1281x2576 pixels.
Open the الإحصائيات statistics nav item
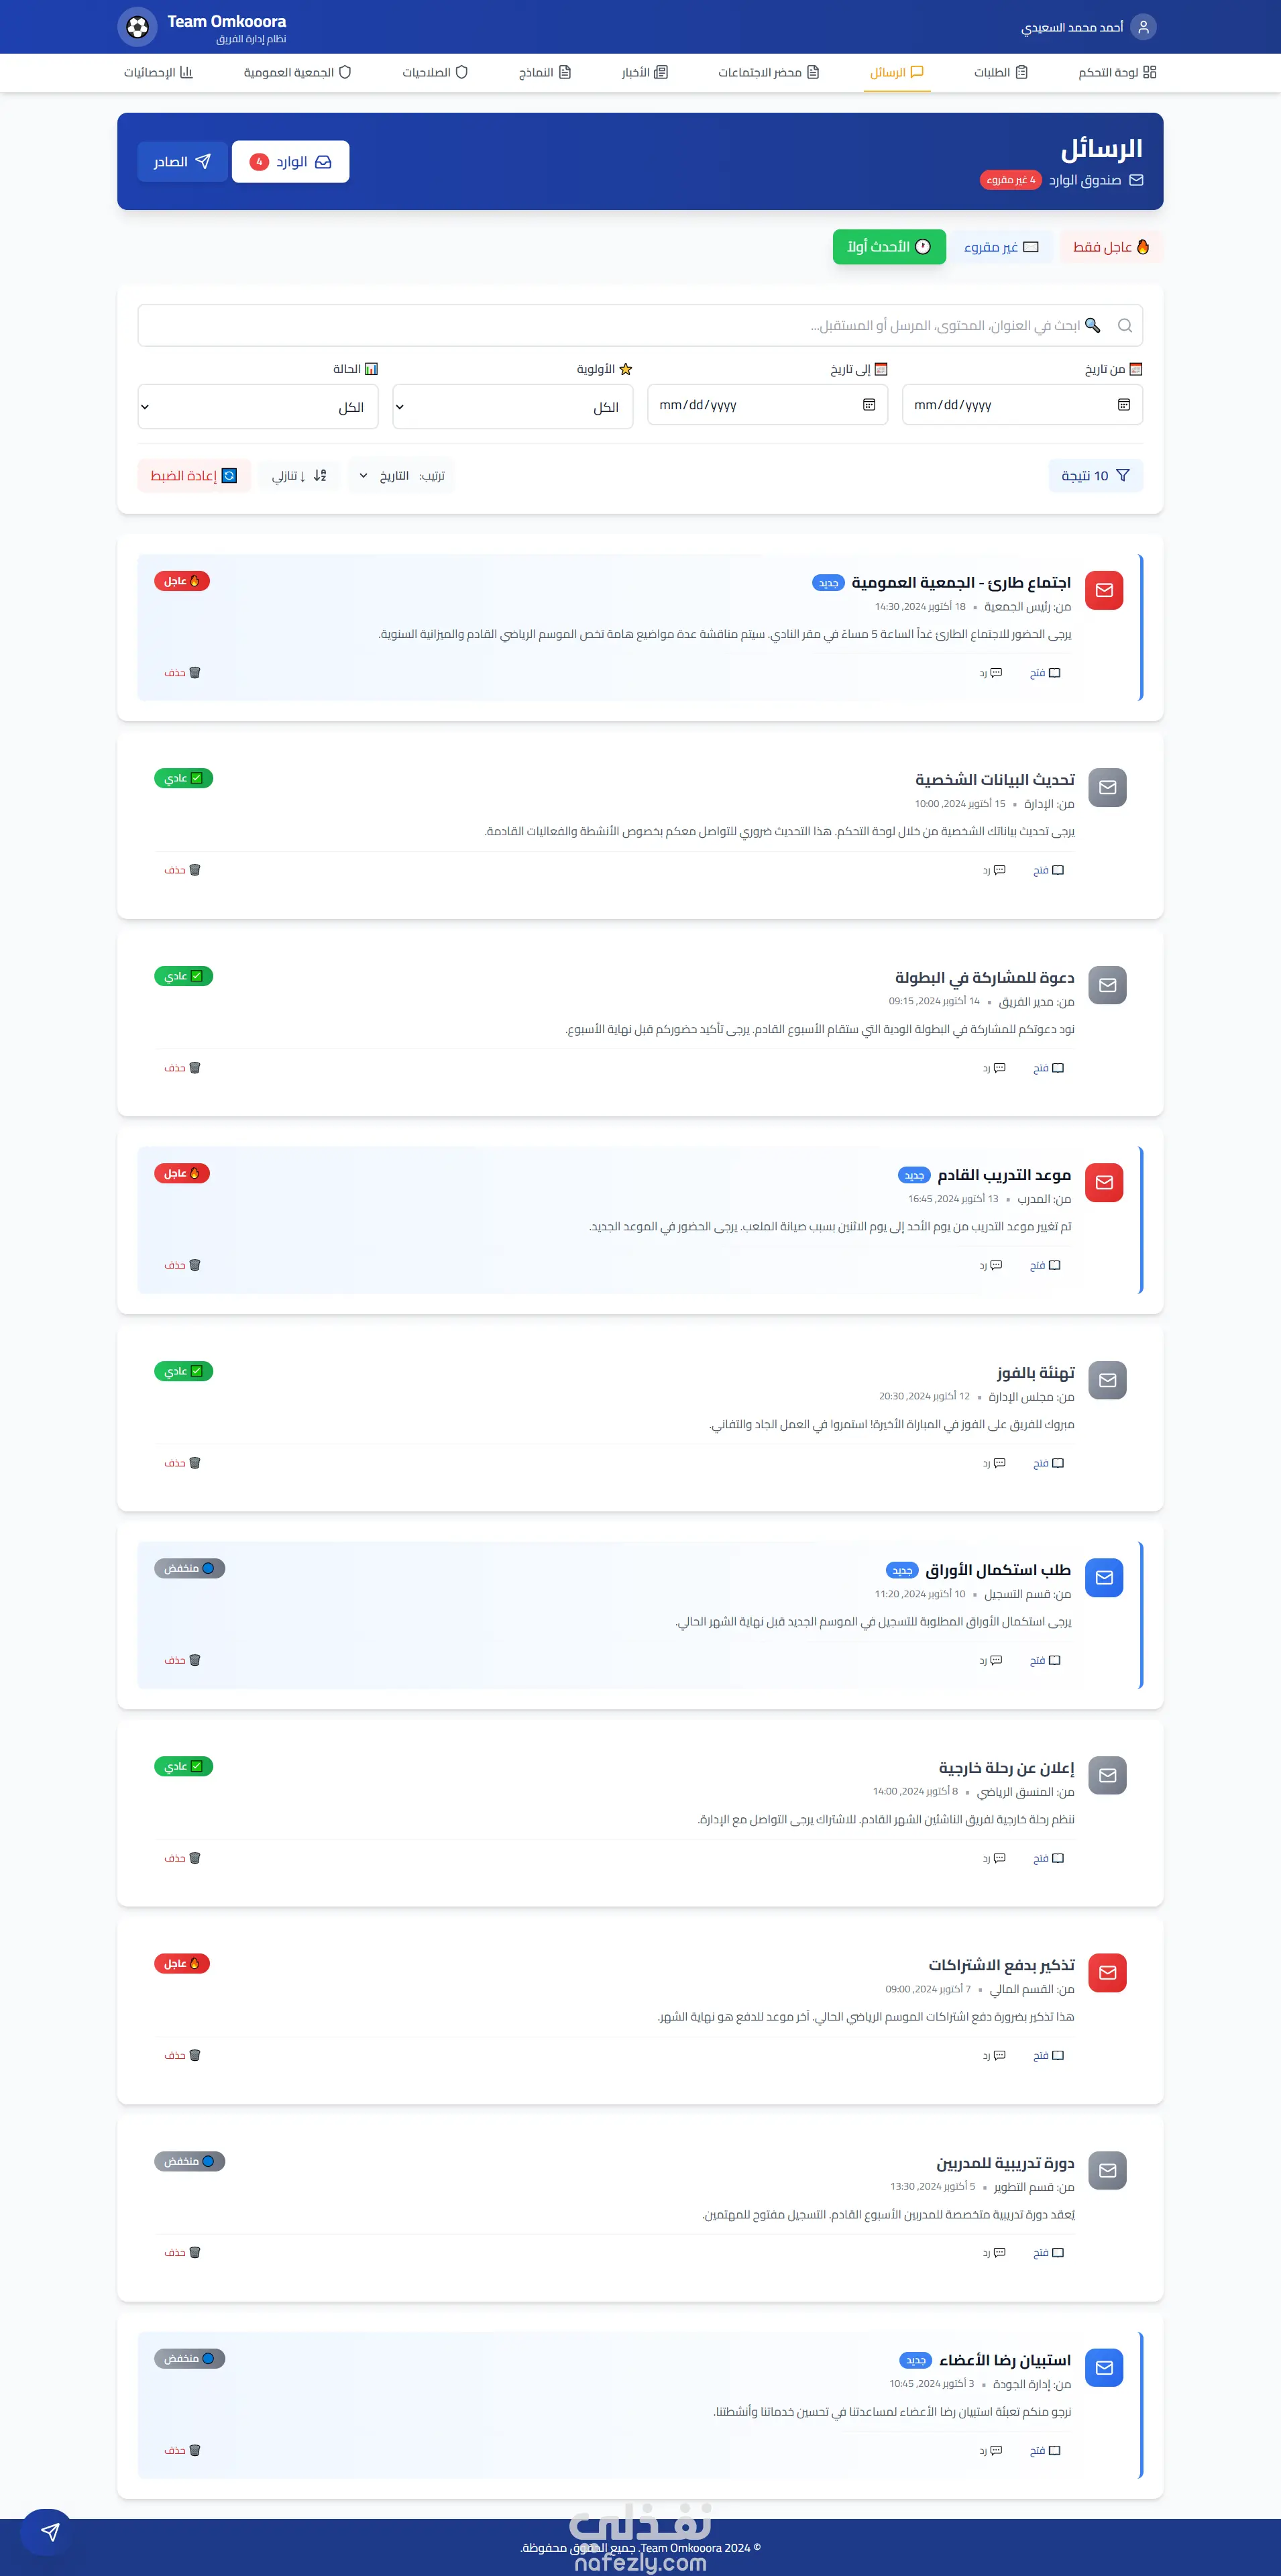pos(158,73)
